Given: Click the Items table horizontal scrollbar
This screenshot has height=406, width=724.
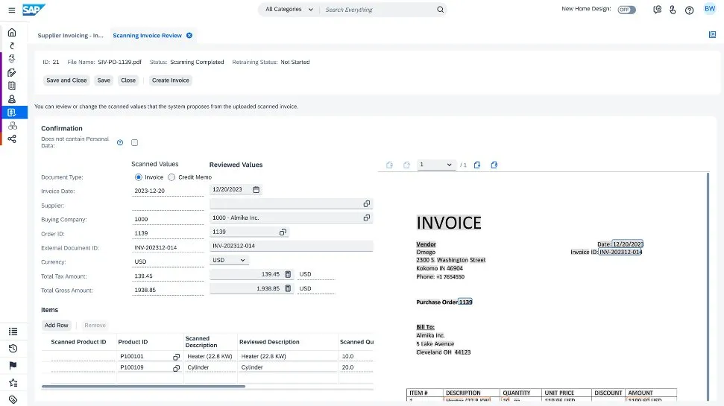Looking at the screenshot, I should click(143, 387).
